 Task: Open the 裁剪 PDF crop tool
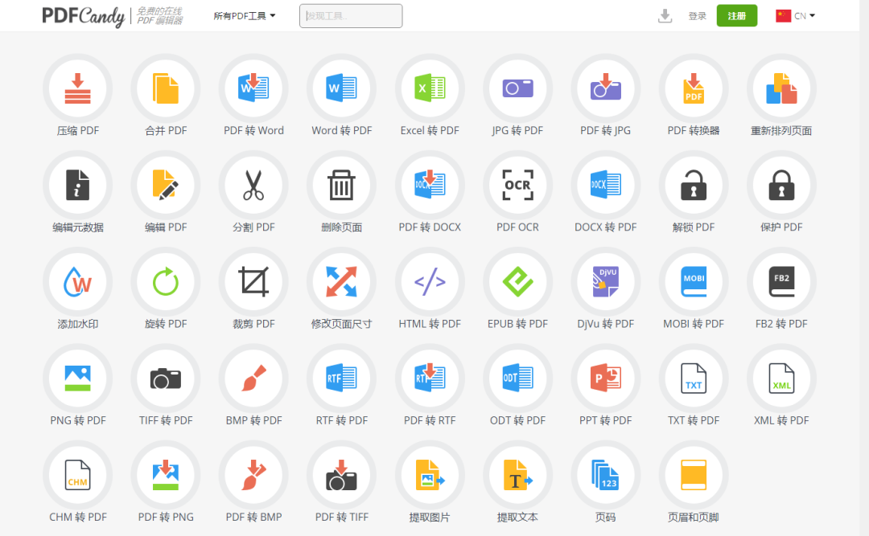tap(253, 282)
